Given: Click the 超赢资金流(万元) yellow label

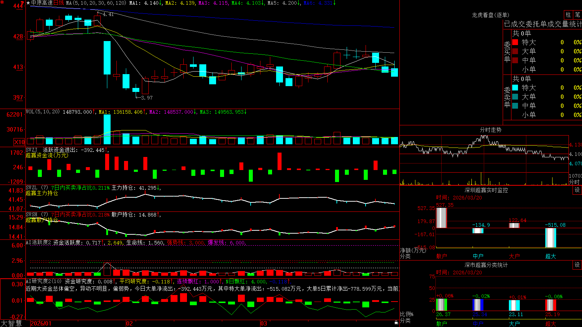Looking at the screenshot, I should tap(47, 155).
